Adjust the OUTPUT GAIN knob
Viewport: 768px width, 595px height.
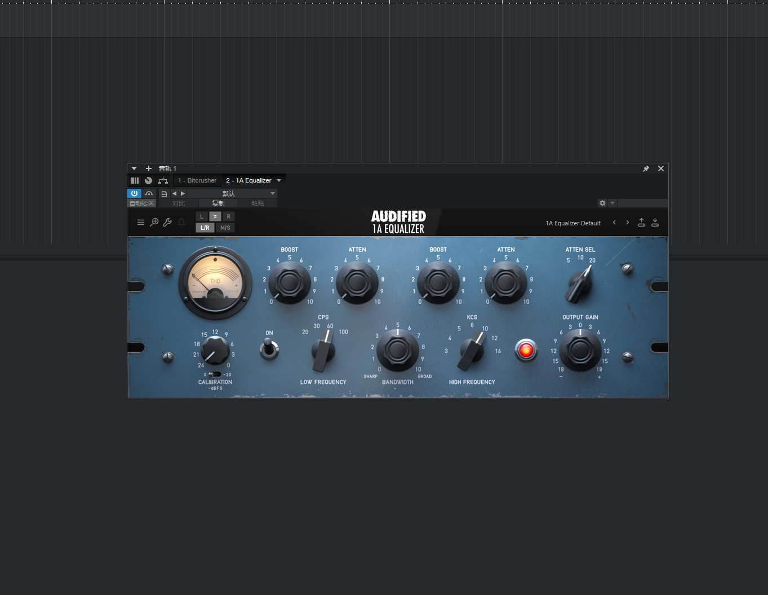click(x=580, y=350)
